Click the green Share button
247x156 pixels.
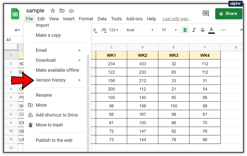229,14
